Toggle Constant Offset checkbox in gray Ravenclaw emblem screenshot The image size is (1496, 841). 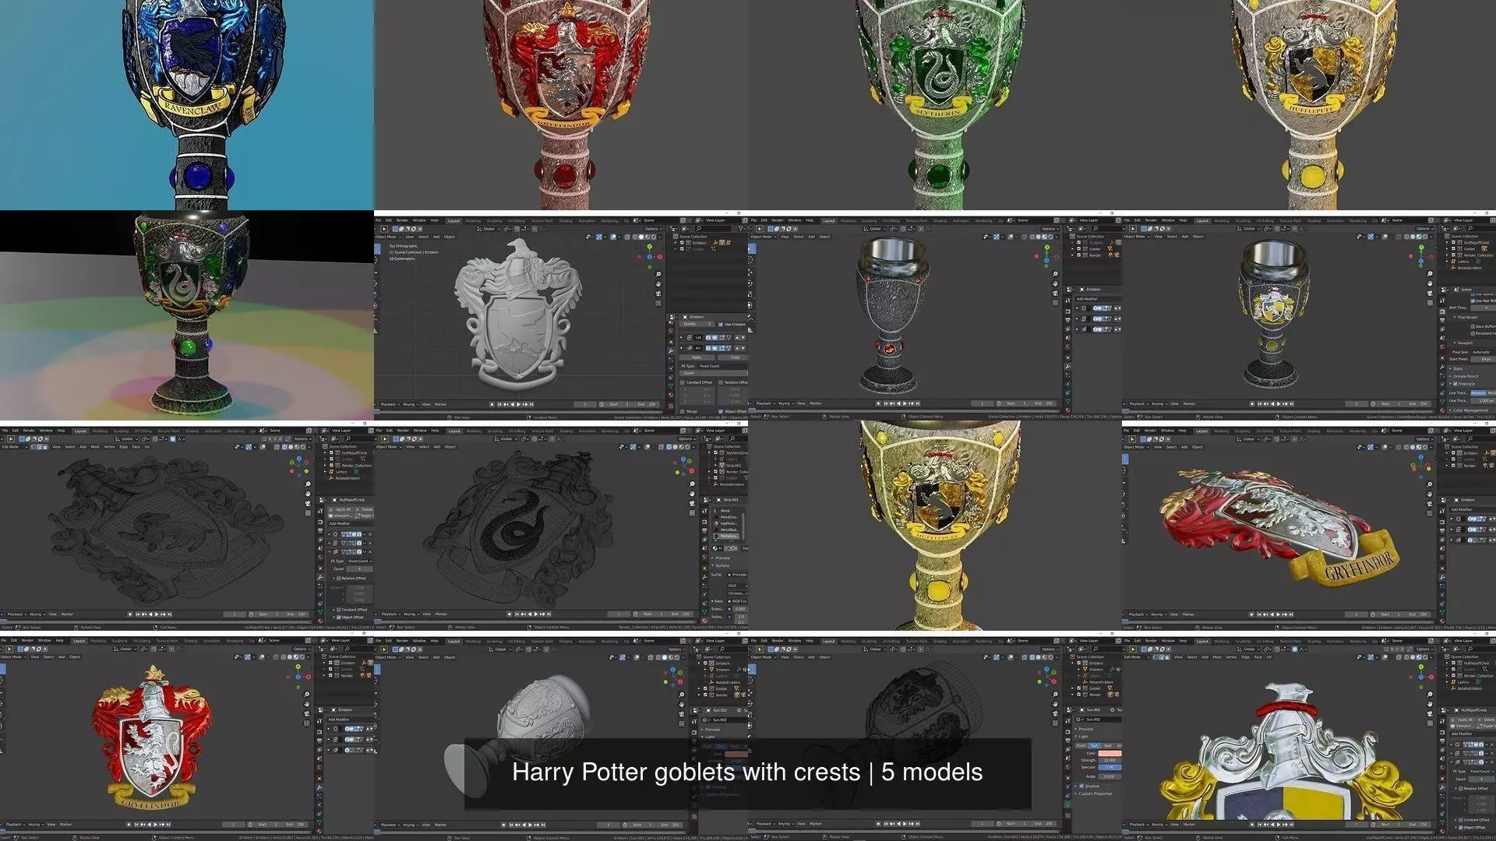[682, 382]
